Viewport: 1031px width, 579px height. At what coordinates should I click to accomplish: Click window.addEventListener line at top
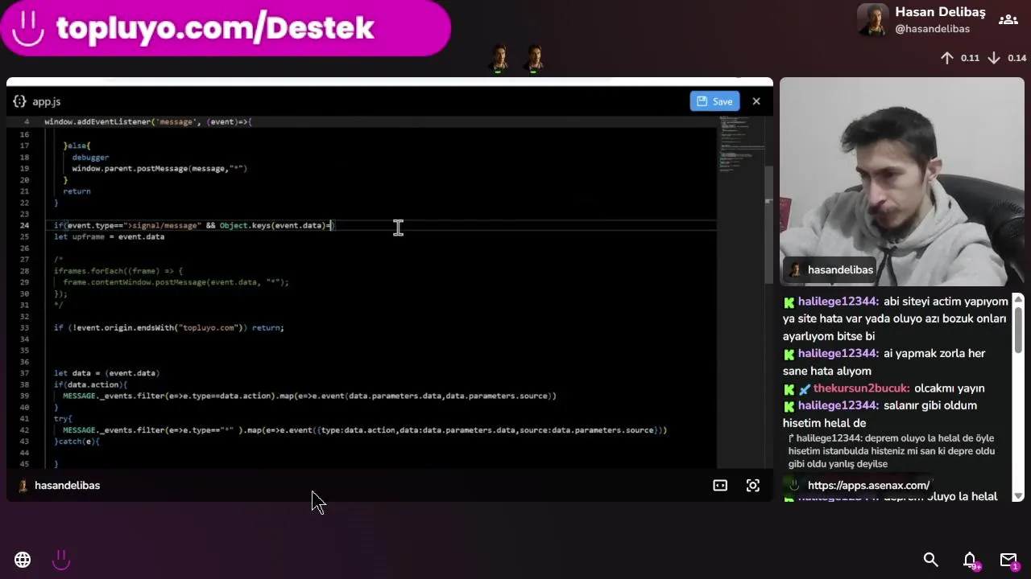148,121
